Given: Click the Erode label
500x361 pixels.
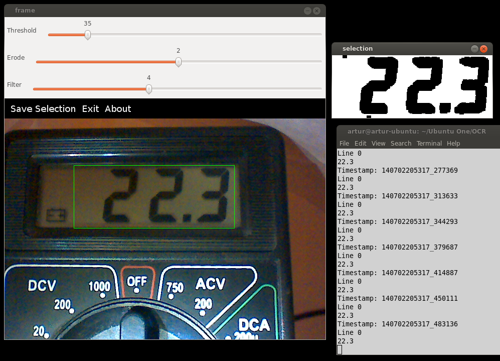Looking at the screenshot, I should pos(16,57).
